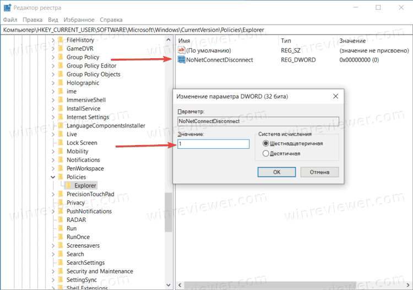Click the Privacy folder icon
Image resolution: width=413 pixels, height=290 pixels.
pos(61,203)
